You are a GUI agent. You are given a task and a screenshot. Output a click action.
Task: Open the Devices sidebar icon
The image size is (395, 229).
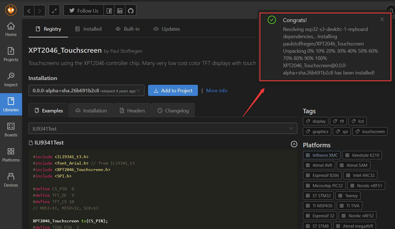pos(11,180)
